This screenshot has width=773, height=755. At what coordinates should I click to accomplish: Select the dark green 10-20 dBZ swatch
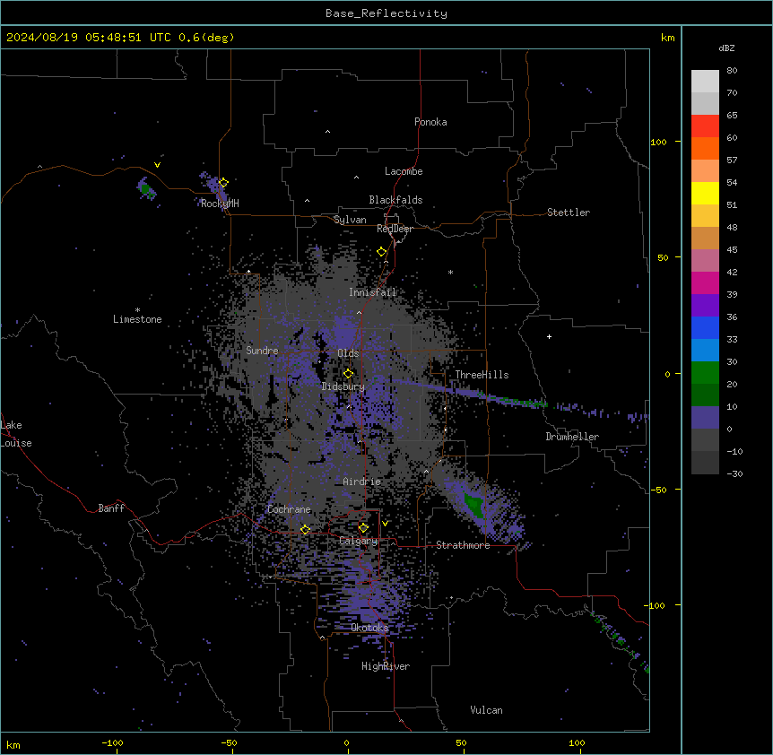705,395
